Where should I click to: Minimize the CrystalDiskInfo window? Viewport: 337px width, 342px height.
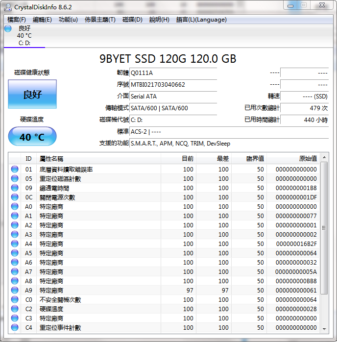[290, 5]
